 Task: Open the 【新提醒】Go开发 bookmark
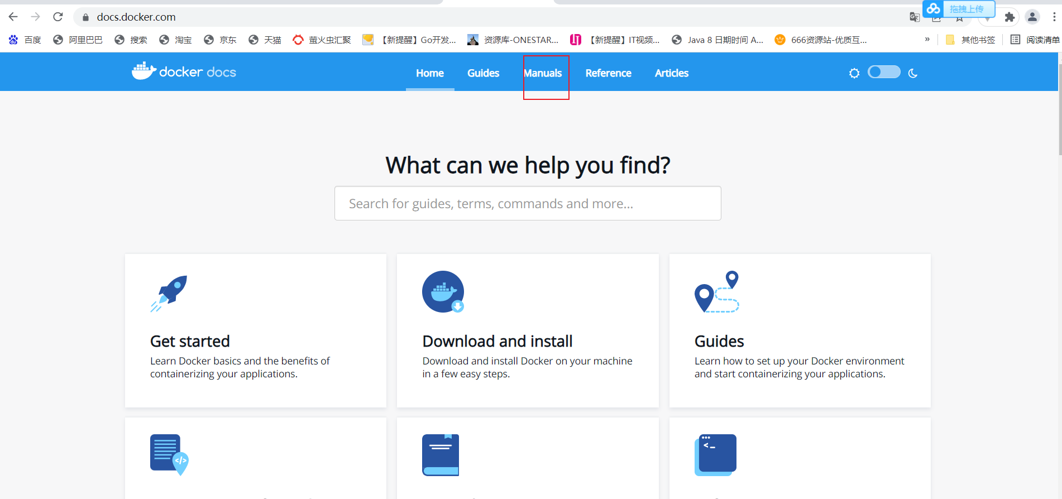click(409, 40)
